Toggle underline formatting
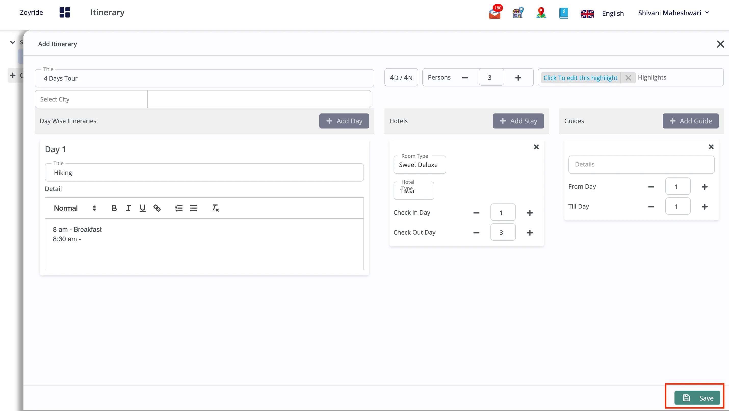 [x=143, y=208]
